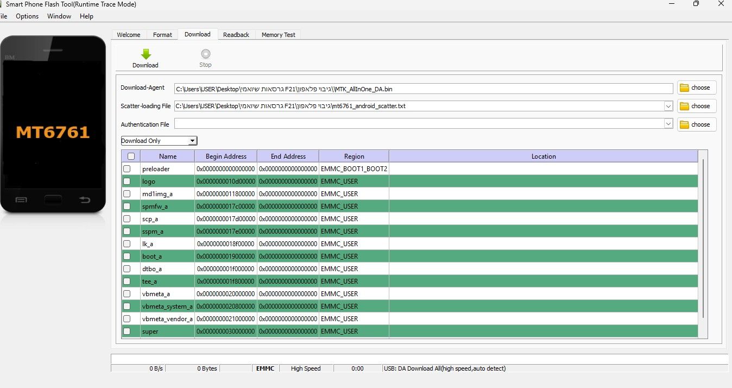Click the Download-Agent path field

pyautogui.click(x=424, y=89)
